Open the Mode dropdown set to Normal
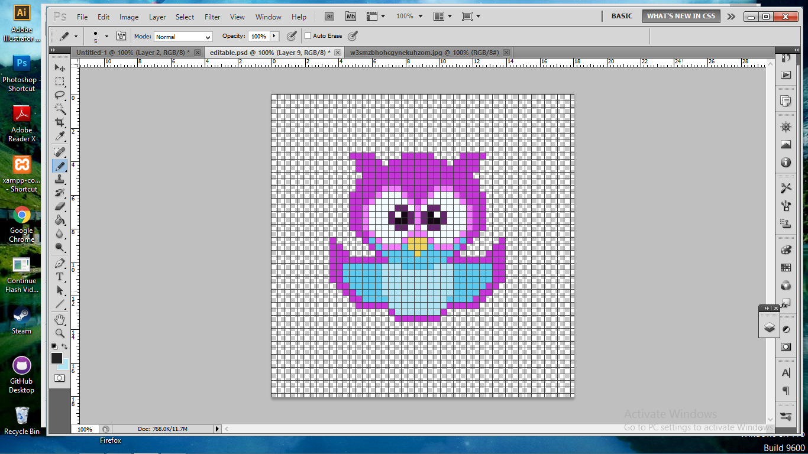Screen dimensions: 808x454 pos(183,37)
